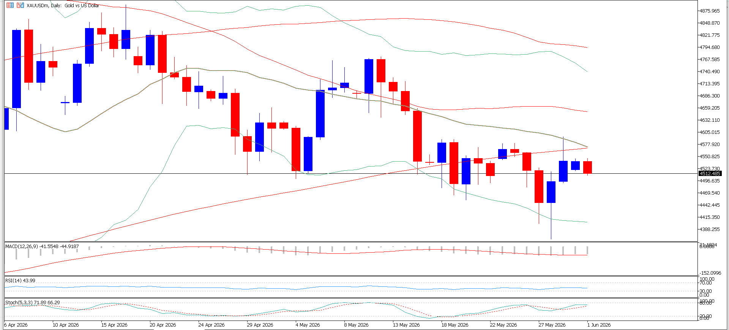Select the 4794.680 price scale value
Screen dimensions: 729x330
(x=710, y=47)
